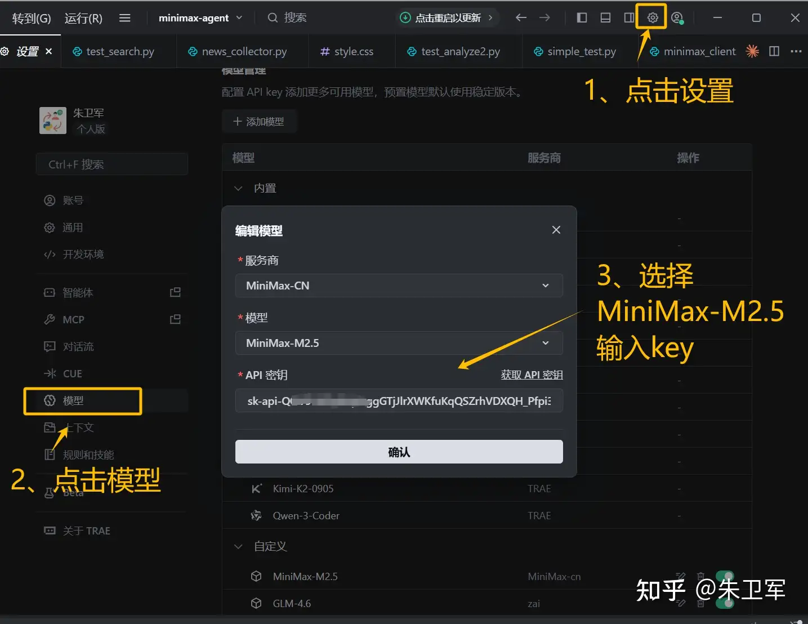Toggle the bottom panel layout icon
Screen dimensions: 808x624
(x=605, y=17)
